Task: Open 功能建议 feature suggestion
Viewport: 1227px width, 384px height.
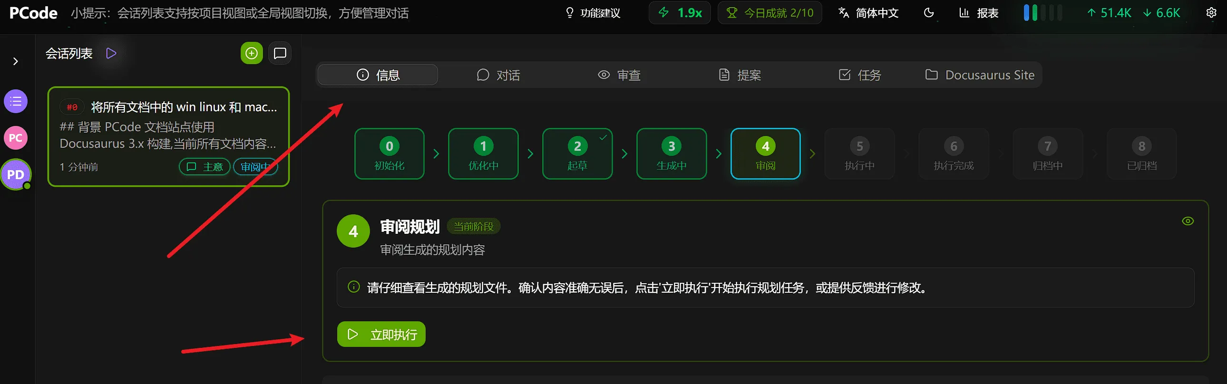Action: [x=593, y=13]
